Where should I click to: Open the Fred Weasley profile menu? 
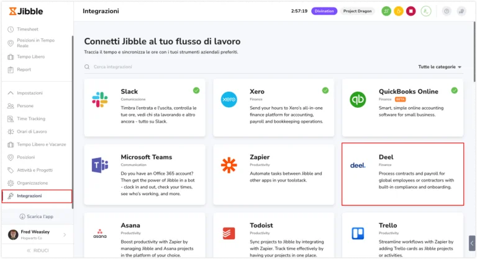(37, 234)
